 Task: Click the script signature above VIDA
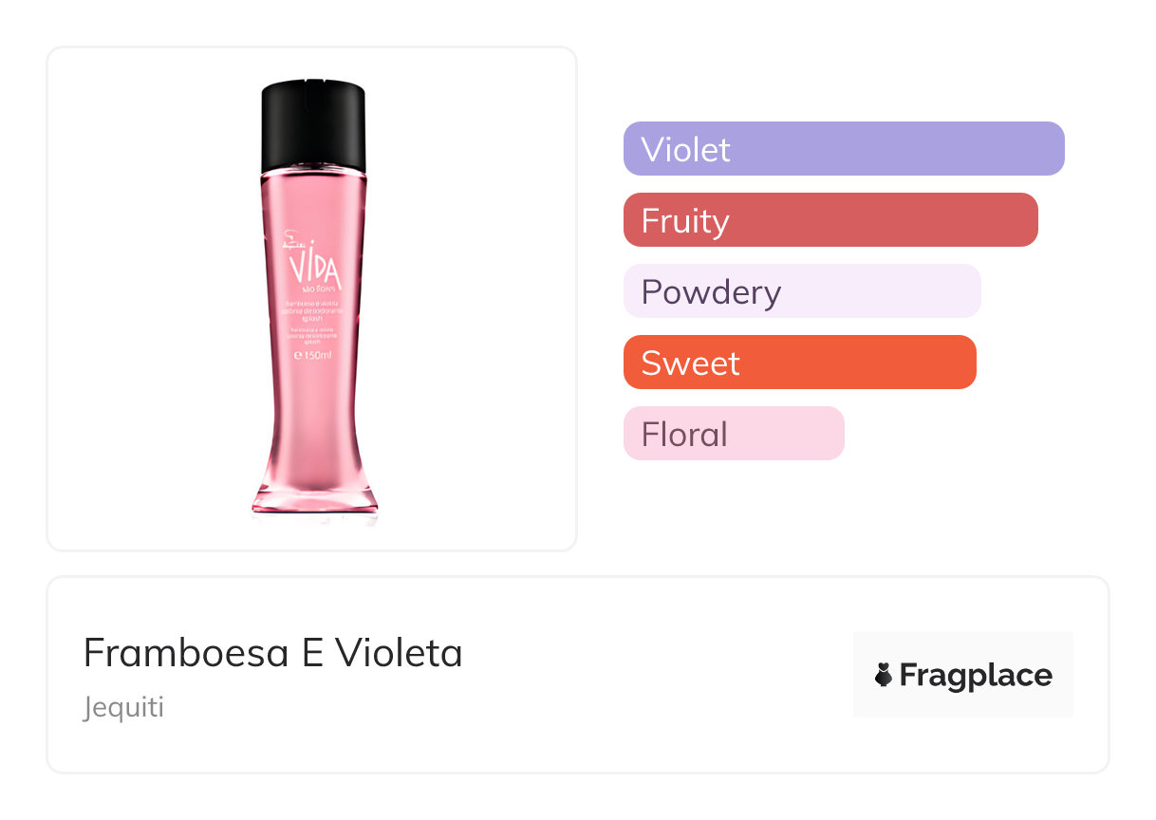[x=293, y=238]
